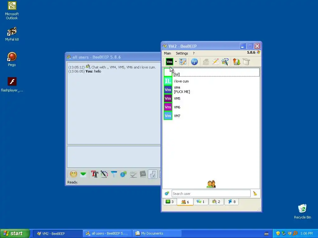Open the ? help menu

click(194, 53)
